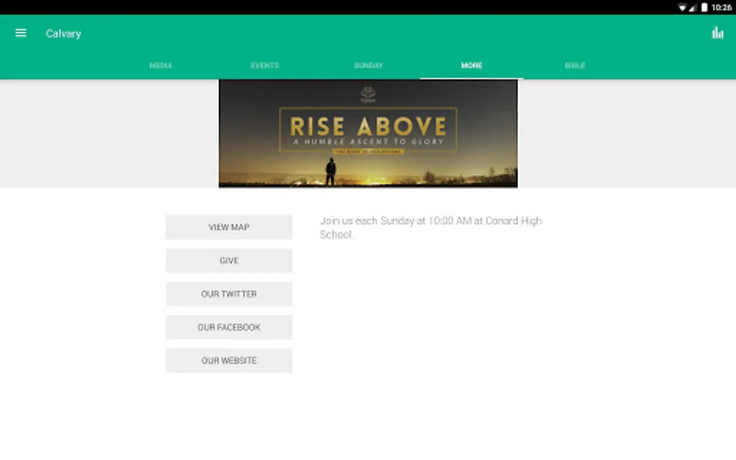
Task: Go to the Bible tab
Action: tap(575, 65)
